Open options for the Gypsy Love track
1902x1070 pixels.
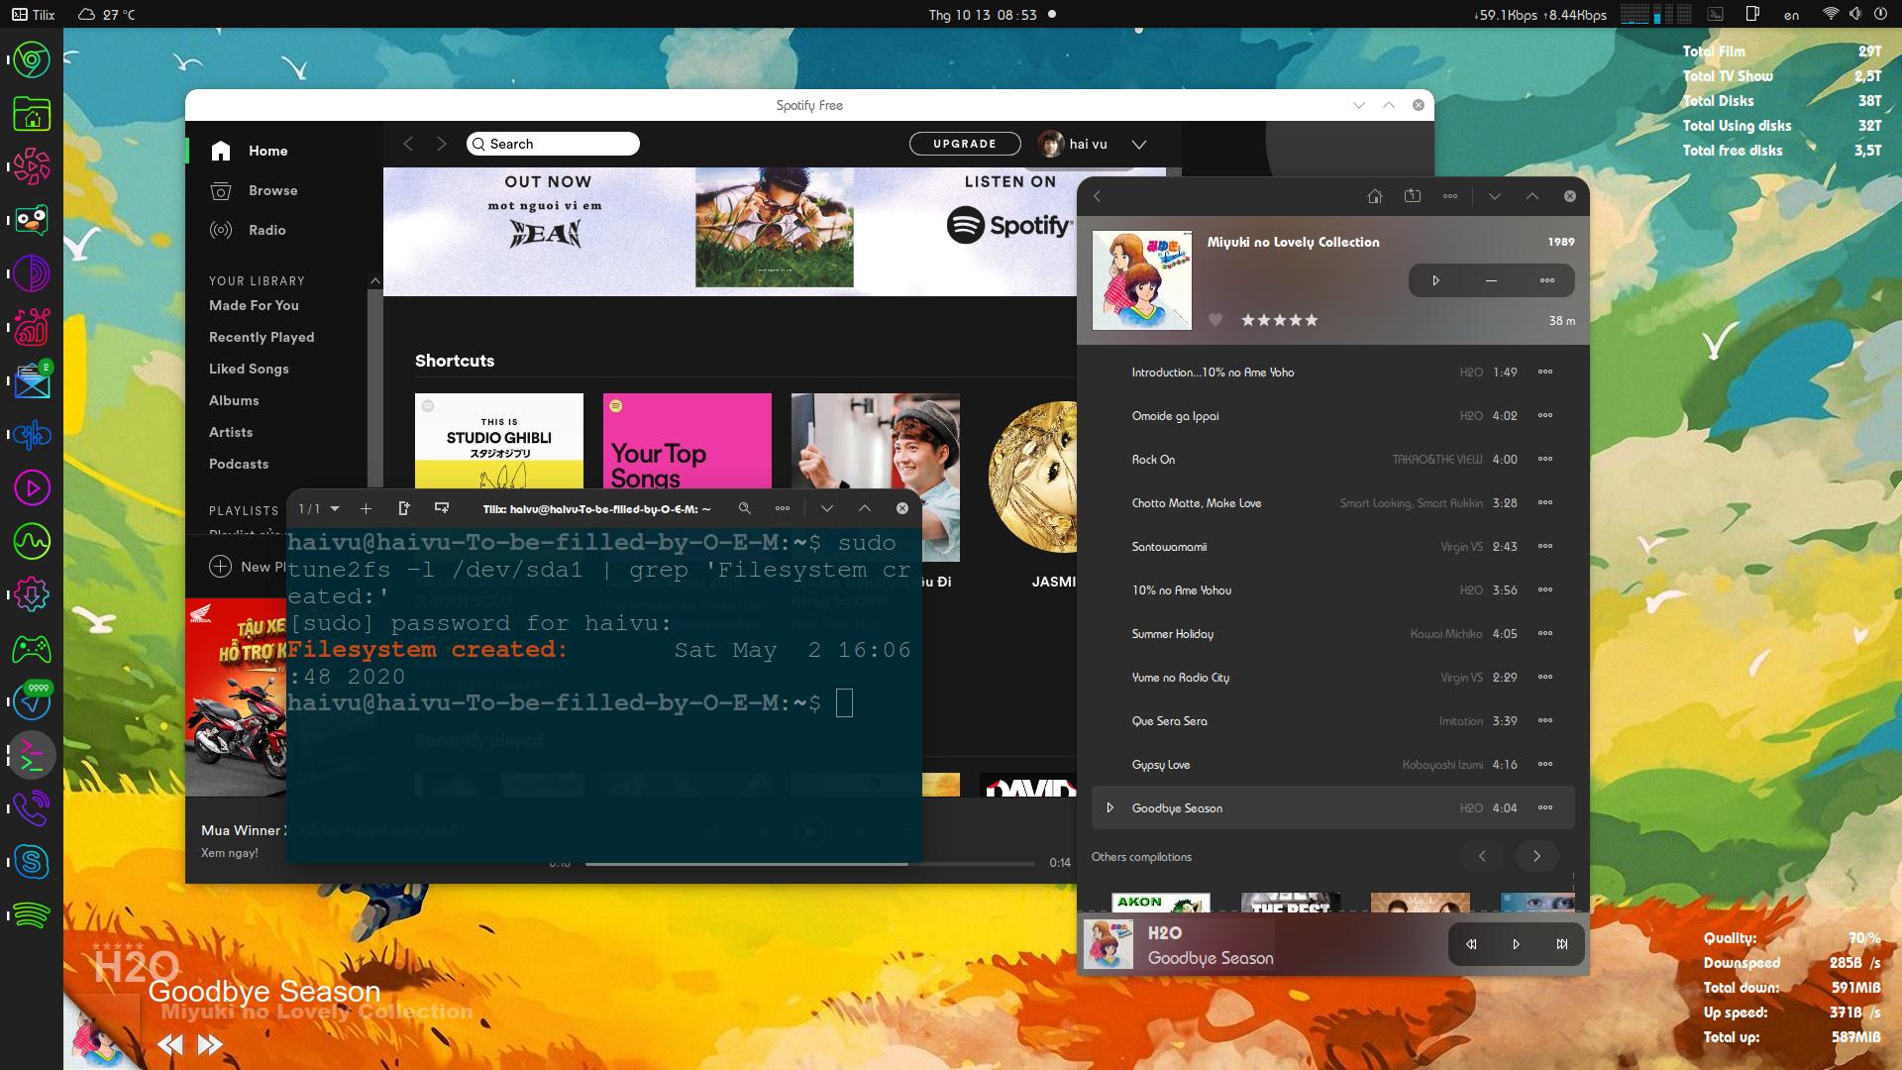click(x=1545, y=765)
